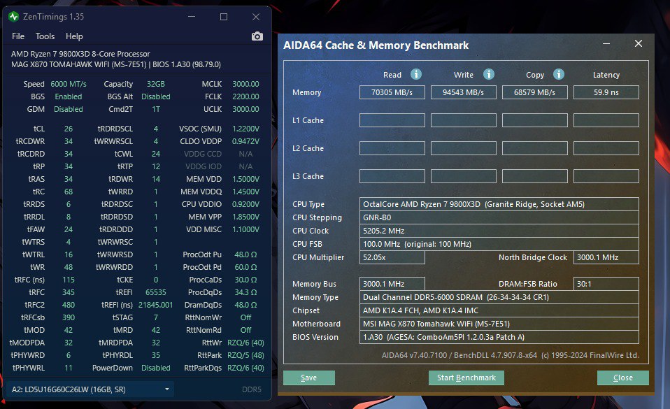Screen dimensions: 670x409
Task: Click the MEM VPP value 1.8500V
Action: click(245, 217)
